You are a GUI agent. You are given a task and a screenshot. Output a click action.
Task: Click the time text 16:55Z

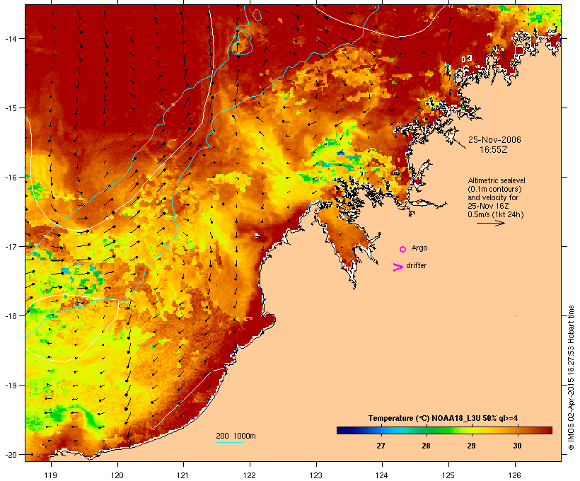[x=494, y=150]
